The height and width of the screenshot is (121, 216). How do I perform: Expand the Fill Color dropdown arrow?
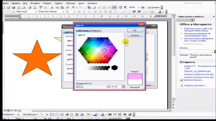click(x=91, y=114)
